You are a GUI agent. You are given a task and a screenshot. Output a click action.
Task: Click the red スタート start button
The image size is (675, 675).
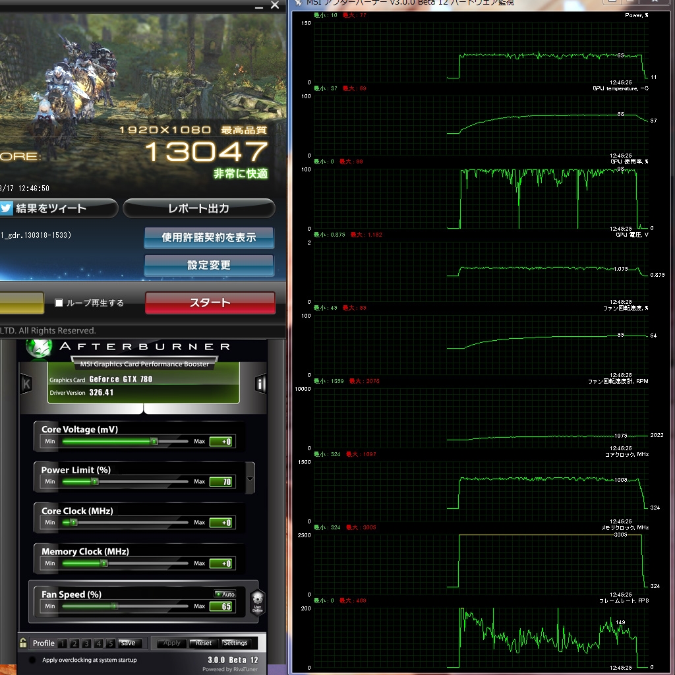point(210,303)
